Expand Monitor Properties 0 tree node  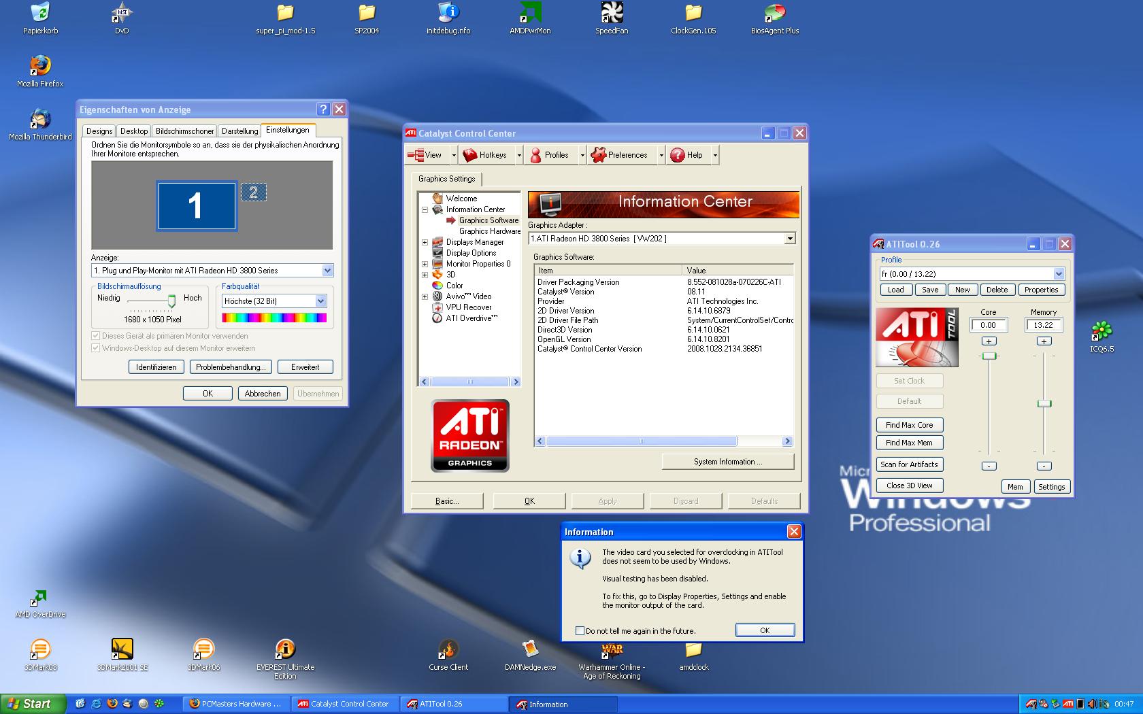click(425, 264)
